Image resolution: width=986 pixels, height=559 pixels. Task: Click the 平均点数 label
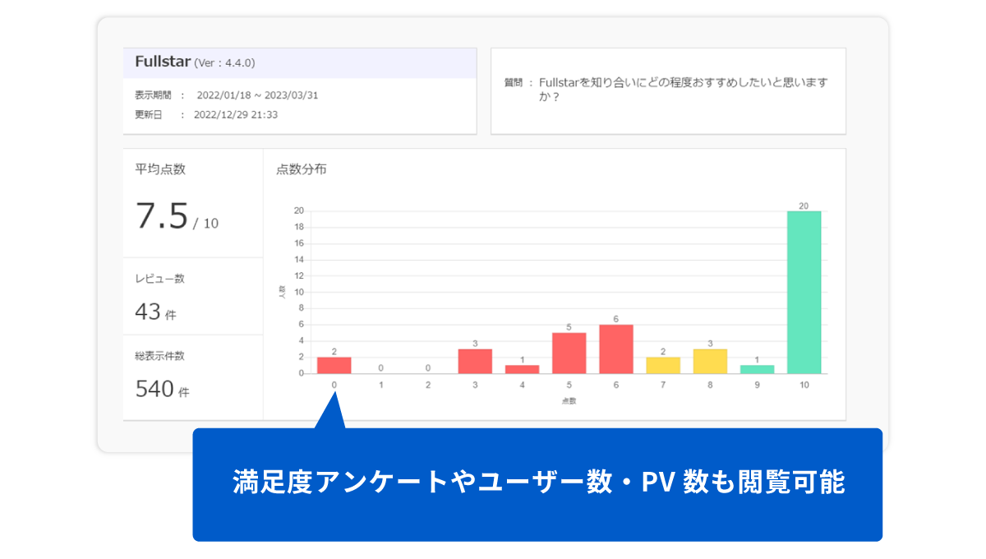(160, 169)
